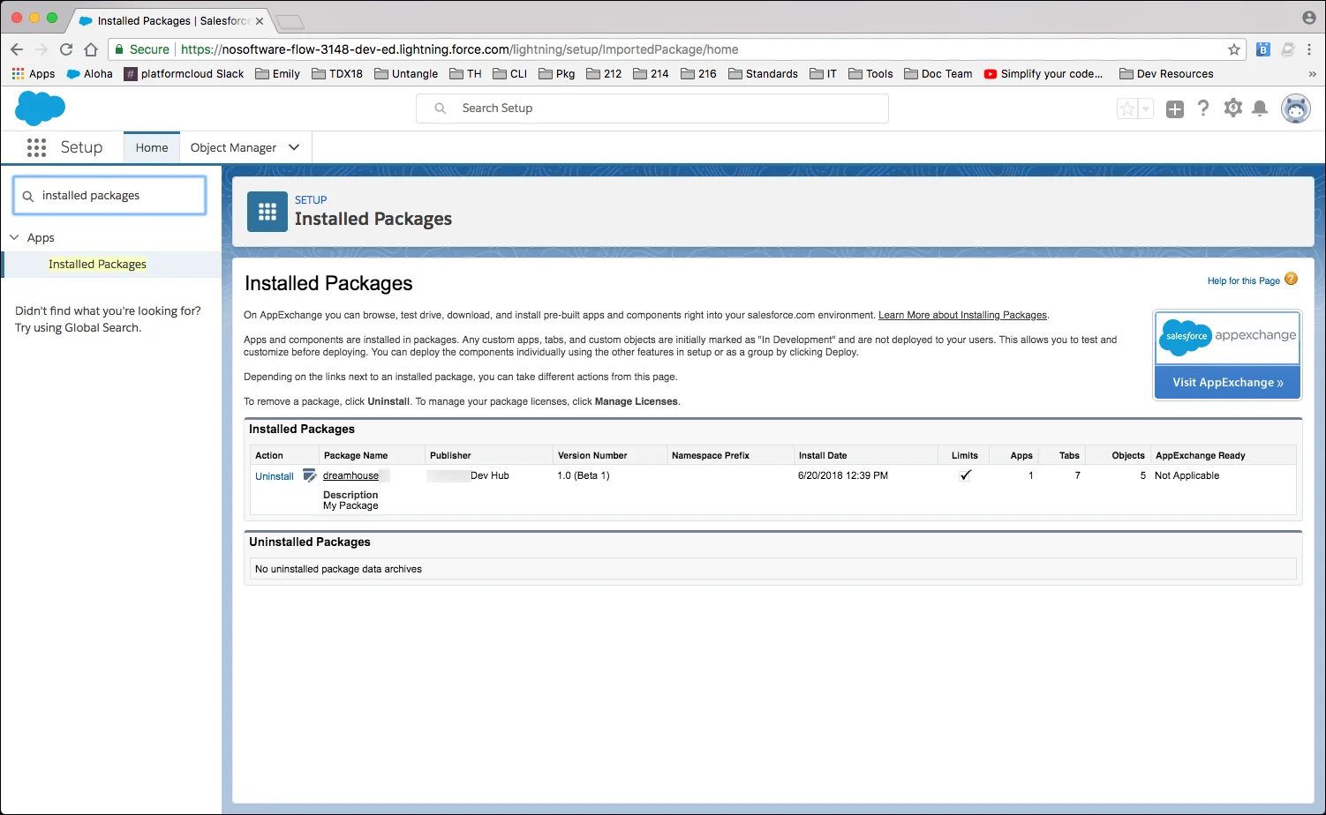1326x815 pixels.
Task: Uninstall the dreamhouse package
Action: [x=274, y=476]
